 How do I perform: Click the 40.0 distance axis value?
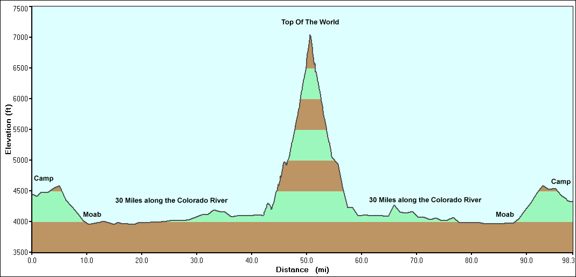(252, 260)
